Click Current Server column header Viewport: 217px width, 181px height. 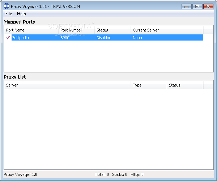(167, 30)
